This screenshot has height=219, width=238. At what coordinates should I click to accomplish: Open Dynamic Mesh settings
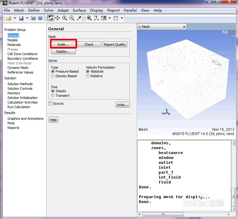18,68
